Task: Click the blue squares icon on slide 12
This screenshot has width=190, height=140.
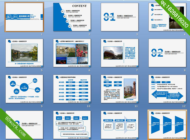Action: (x=153, y=77)
